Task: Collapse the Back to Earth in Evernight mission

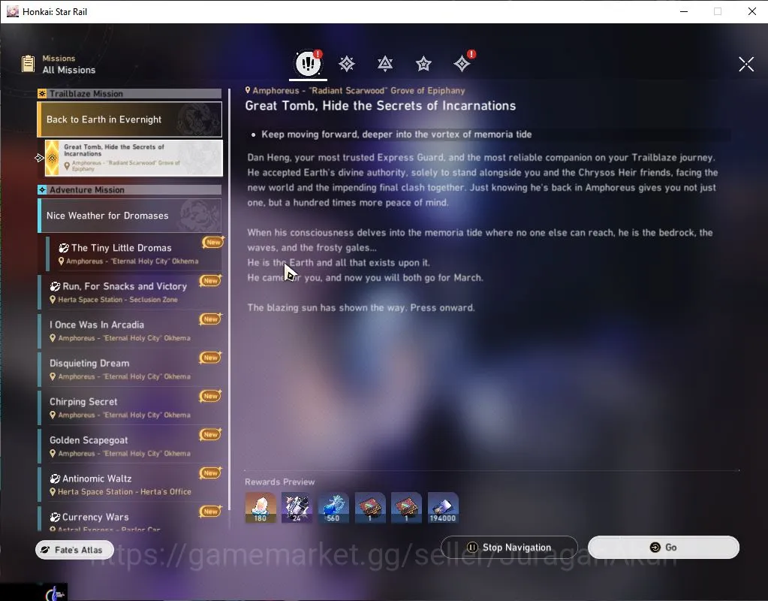Action: point(130,119)
